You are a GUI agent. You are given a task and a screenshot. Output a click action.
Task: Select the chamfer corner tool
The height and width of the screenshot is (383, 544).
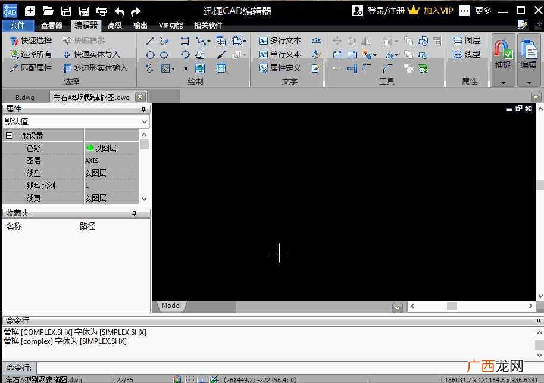point(387,68)
